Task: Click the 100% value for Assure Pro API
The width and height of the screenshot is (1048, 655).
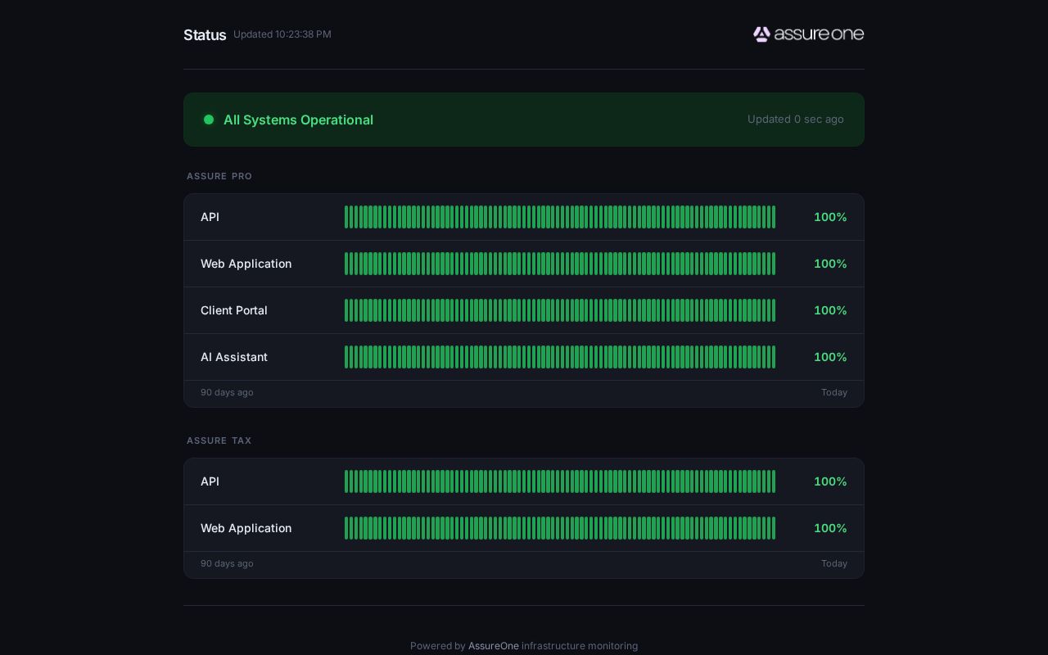Action: pyautogui.click(x=830, y=217)
